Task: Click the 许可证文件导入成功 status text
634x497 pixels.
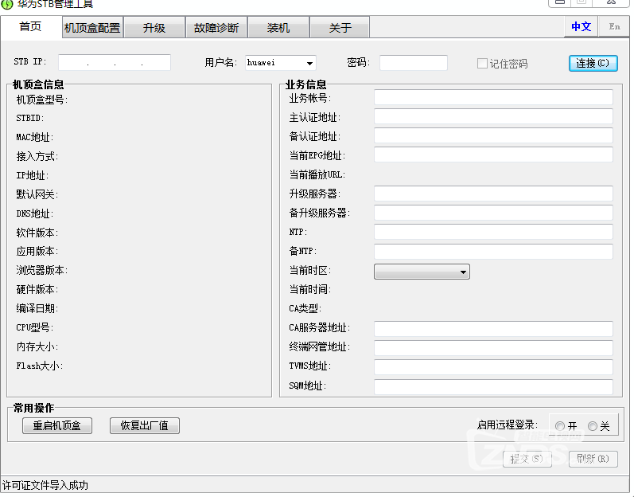Action: pos(45,485)
